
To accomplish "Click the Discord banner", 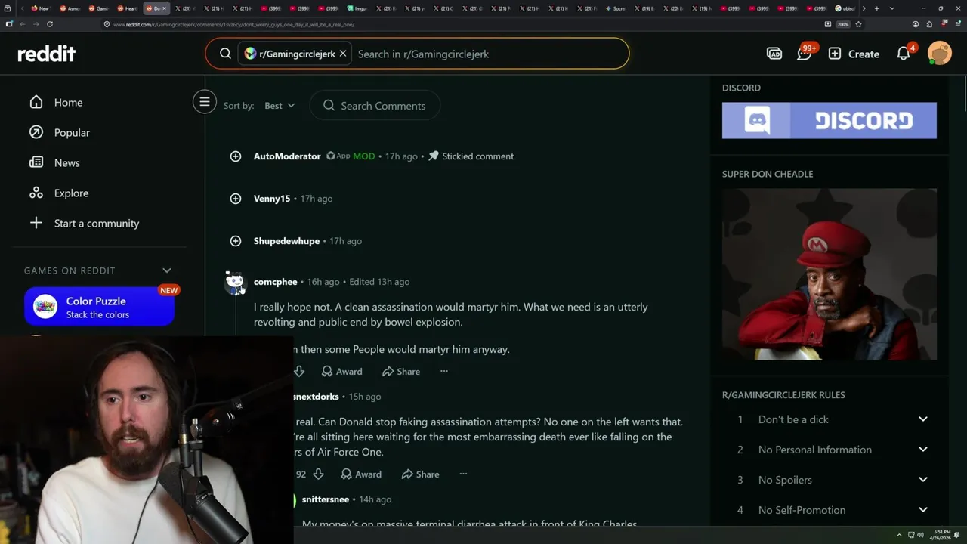I will (x=830, y=120).
